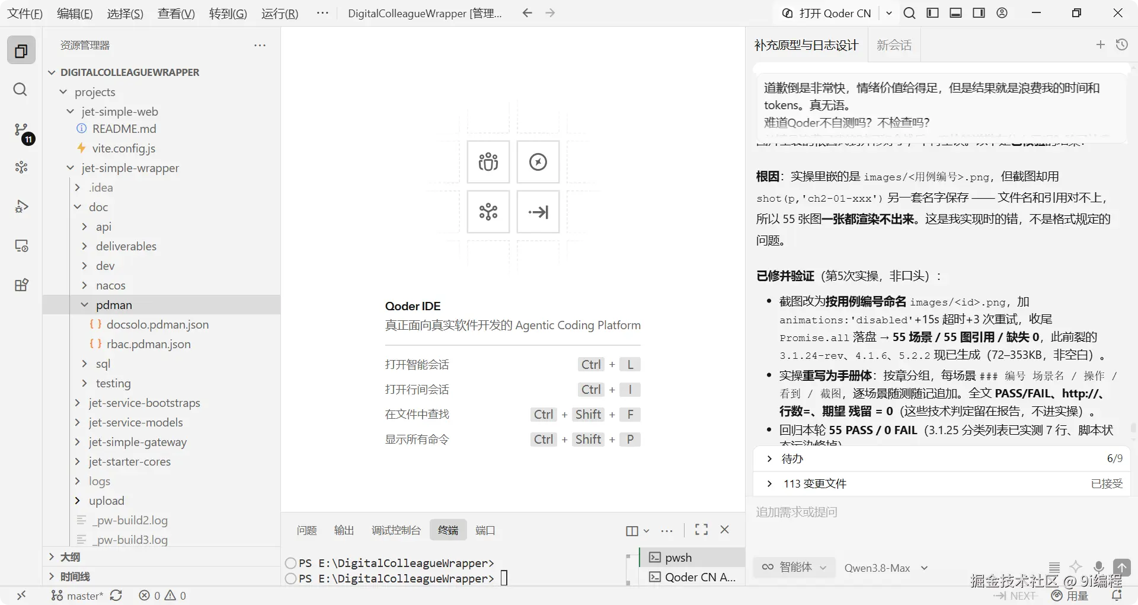Open the Explorer view in activity bar
The height and width of the screenshot is (605, 1138).
[x=21, y=51]
